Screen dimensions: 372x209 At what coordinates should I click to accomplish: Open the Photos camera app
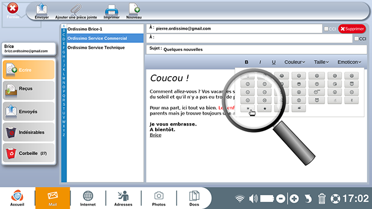click(159, 198)
